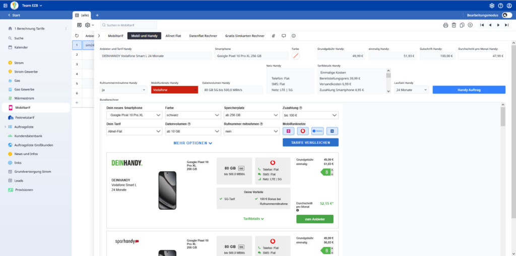Expand Tarifdetails in DEINHANDY offer

click(253, 219)
